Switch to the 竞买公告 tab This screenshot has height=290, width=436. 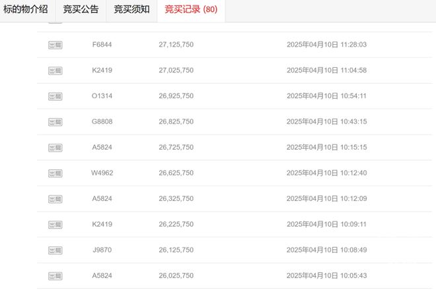click(81, 9)
